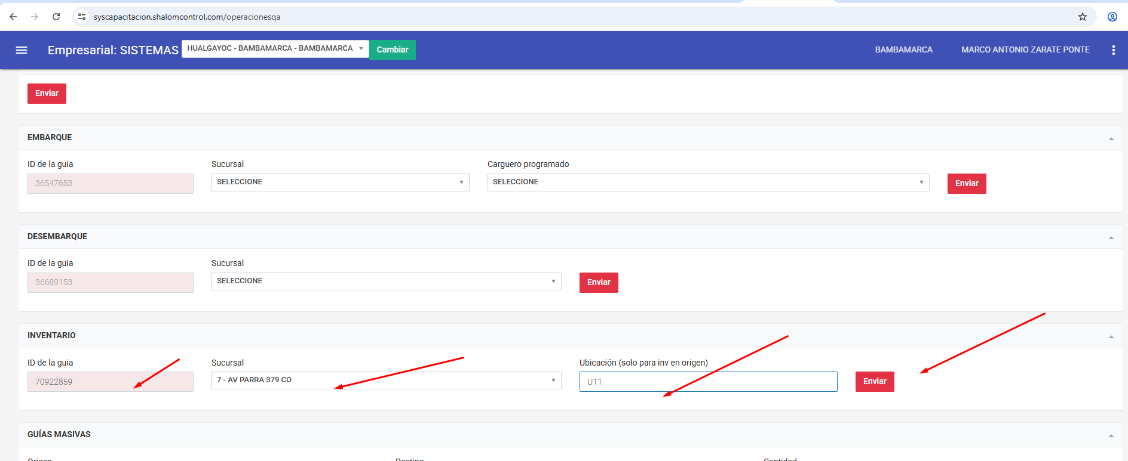Viewport: 1128px width, 461px height.
Task: Open the browser profile icon
Action: coord(1112,17)
